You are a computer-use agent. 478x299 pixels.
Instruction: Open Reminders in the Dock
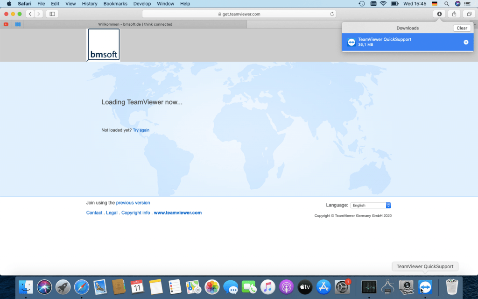point(175,287)
